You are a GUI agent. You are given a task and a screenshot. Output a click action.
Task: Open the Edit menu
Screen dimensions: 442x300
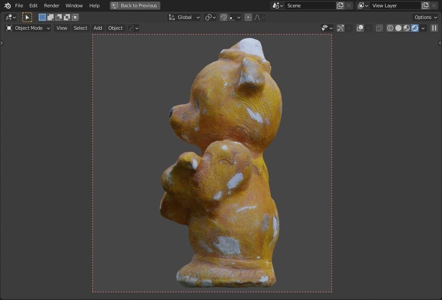(x=33, y=6)
